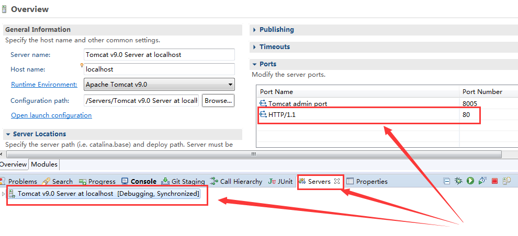
Task: Switch to the Modules editor tab
Action: click(x=44, y=164)
